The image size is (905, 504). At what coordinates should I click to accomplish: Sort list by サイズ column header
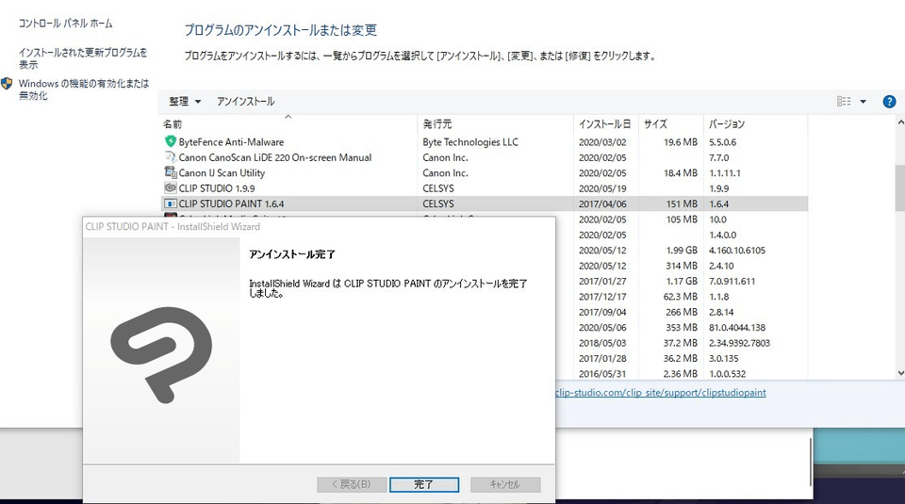pyautogui.click(x=655, y=124)
